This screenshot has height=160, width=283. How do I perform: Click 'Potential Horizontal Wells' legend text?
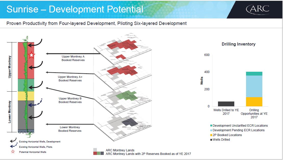pyautogui.click(x=32, y=152)
